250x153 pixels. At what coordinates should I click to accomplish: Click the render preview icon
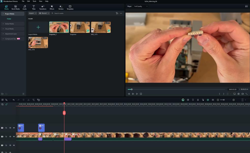point(188,100)
